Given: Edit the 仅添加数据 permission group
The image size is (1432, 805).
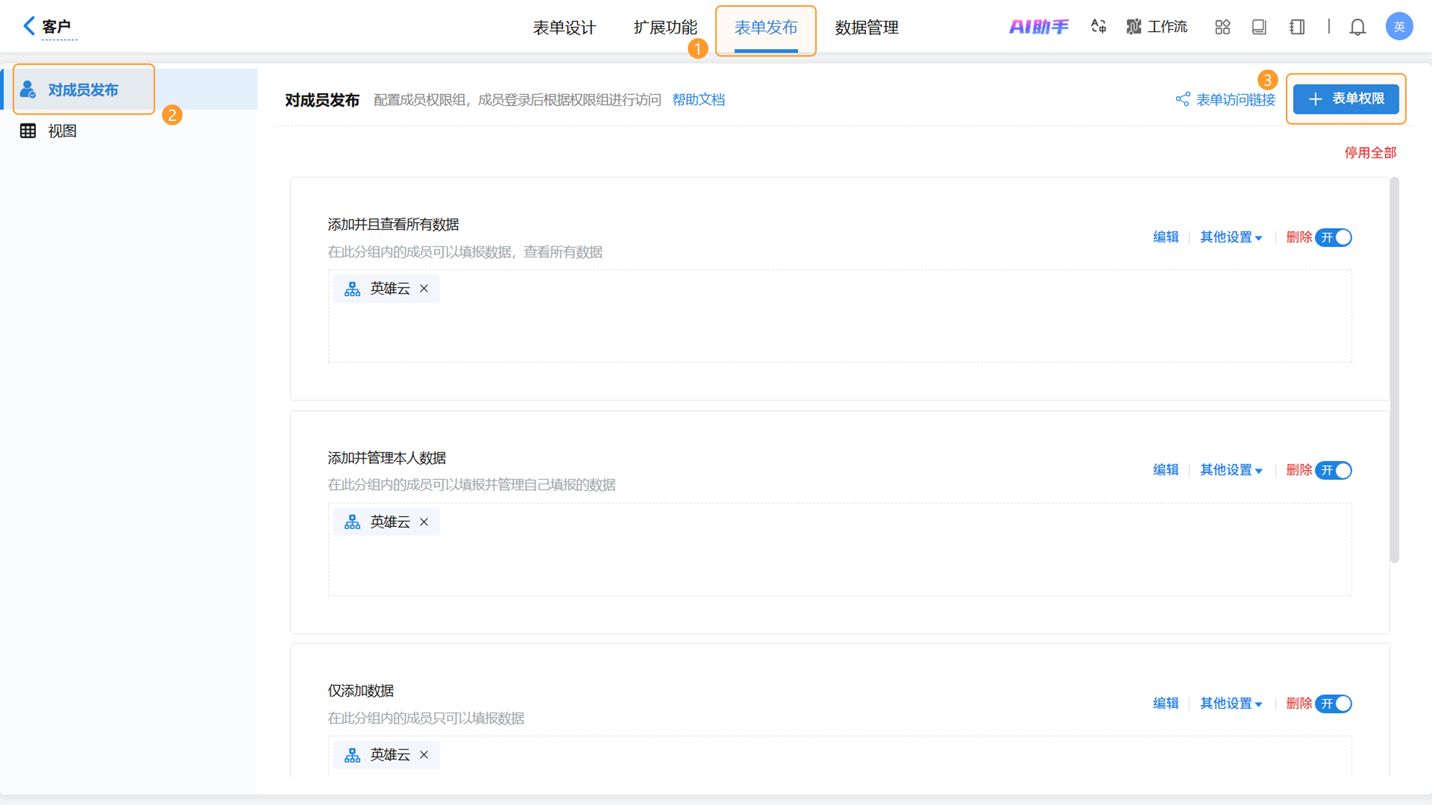Looking at the screenshot, I should pos(1166,704).
